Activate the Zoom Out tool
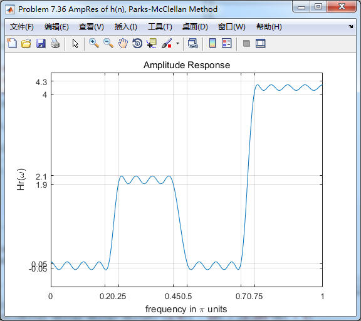 [x=108, y=43]
